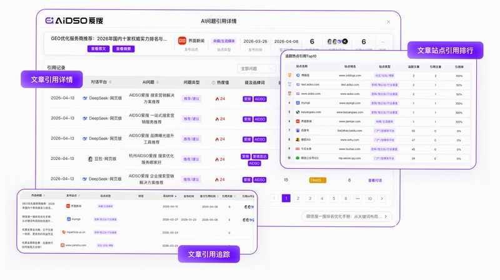Image resolution: width=500 pixels, height=280 pixels.
Task: Sort by AI问题 column arrows
Action: [x=157, y=82]
